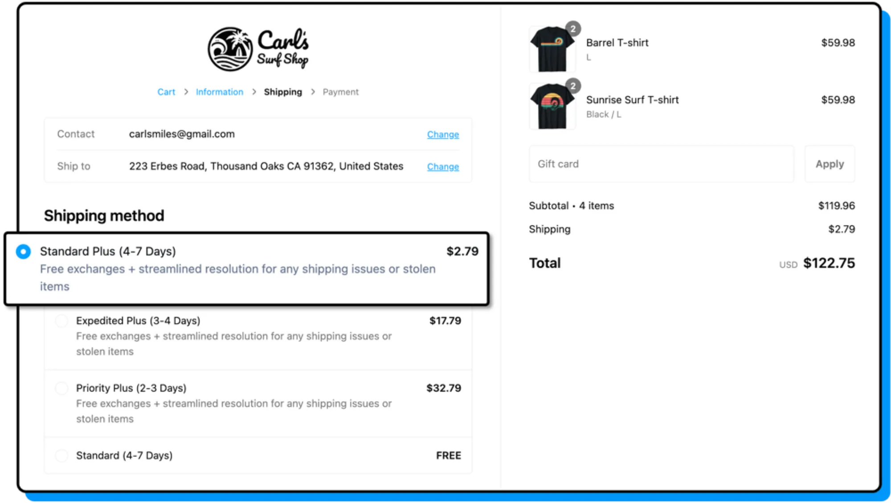This screenshot has height=503, width=891.
Task: Return to the Information step
Action: (x=219, y=92)
